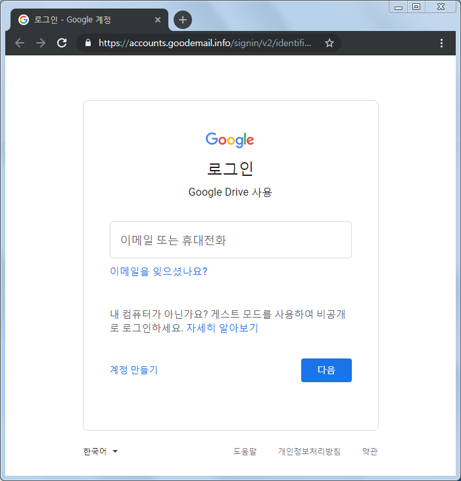
Task: Click the Google favicon in the tab
Action: (x=24, y=20)
